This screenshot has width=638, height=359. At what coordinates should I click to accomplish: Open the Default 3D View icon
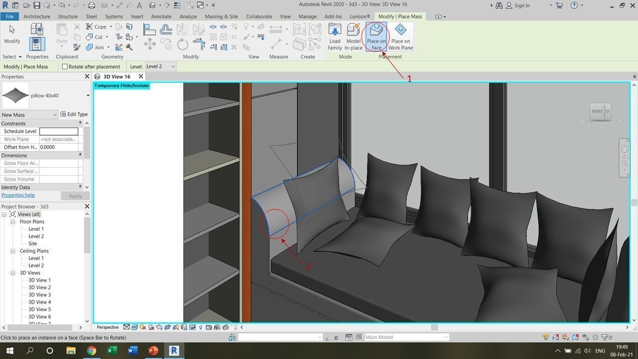153,5
